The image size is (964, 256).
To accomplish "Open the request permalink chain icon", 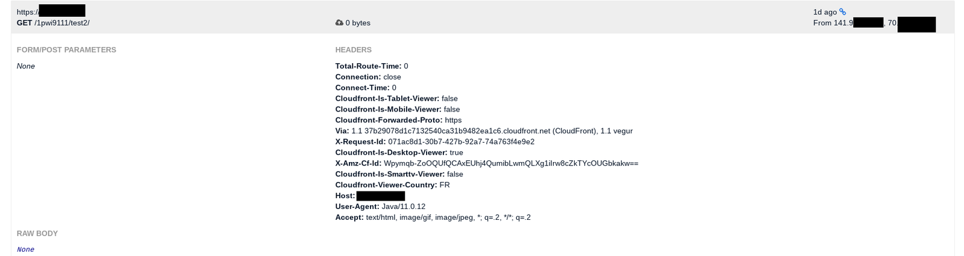I will [842, 11].
